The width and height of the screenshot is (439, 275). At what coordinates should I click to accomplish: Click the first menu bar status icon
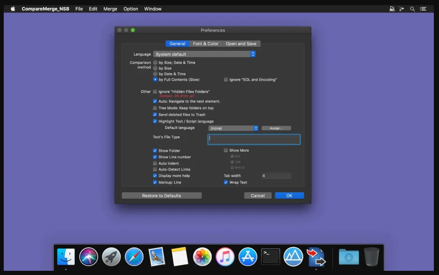(x=392, y=9)
